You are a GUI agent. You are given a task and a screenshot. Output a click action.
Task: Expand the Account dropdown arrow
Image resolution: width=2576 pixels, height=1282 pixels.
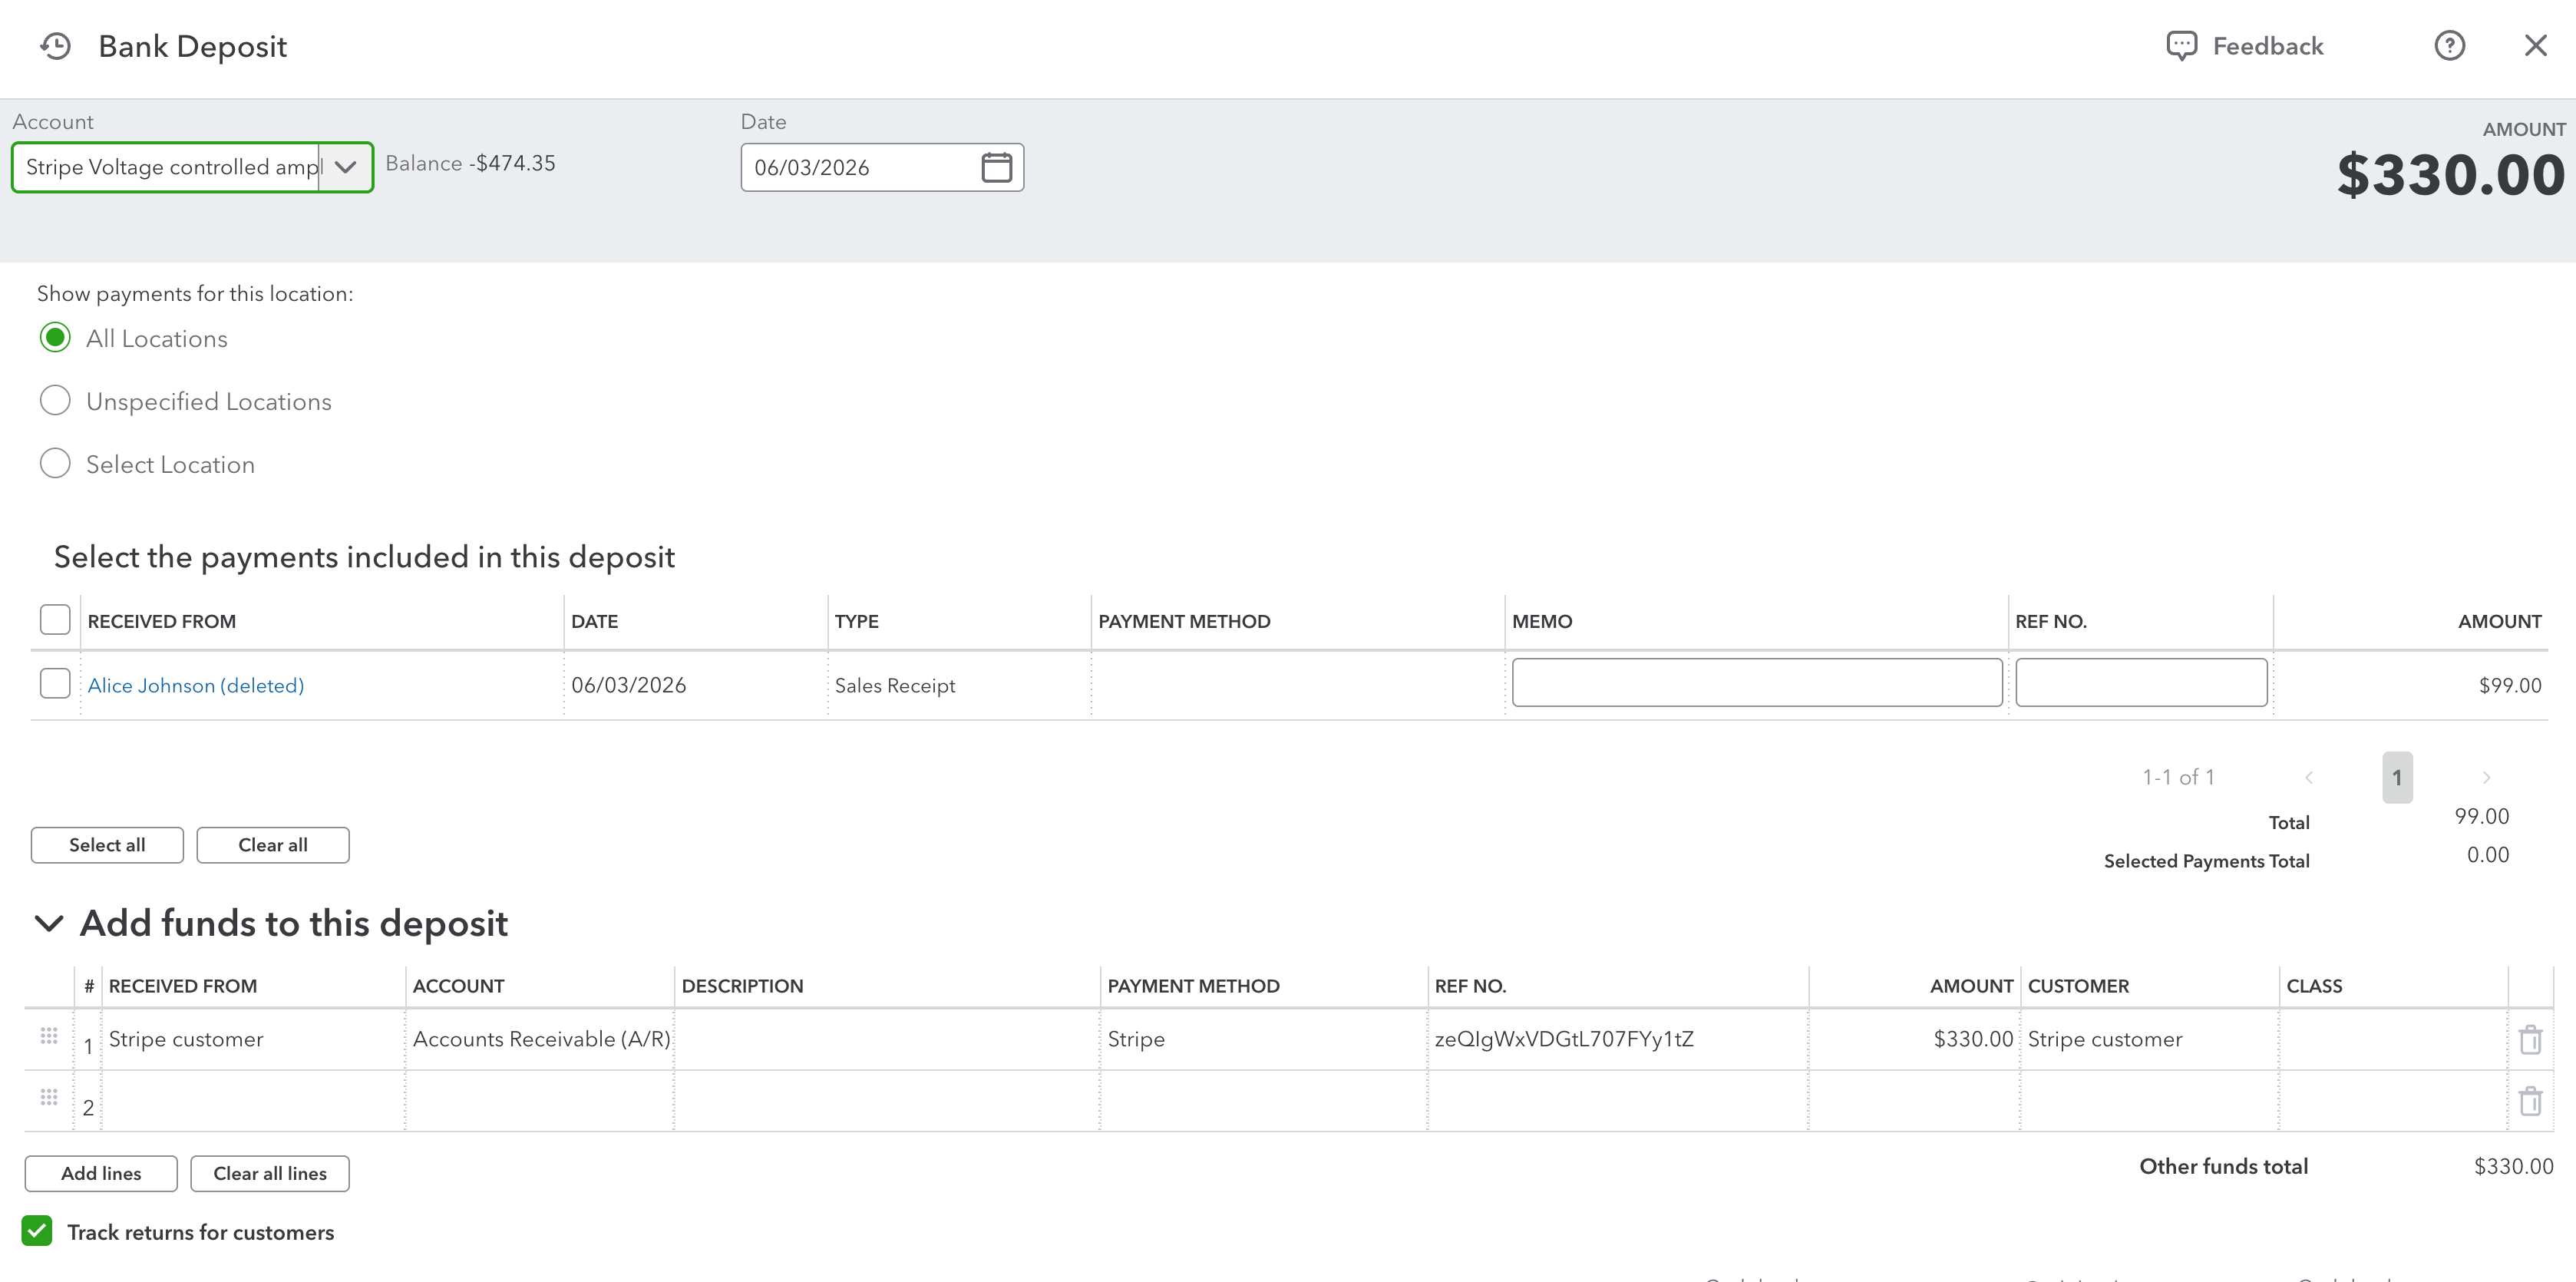click(x=345, y=167)
